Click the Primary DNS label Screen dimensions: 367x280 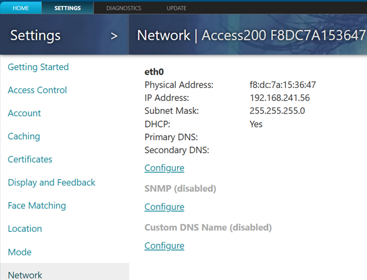(x=171, y=137)
